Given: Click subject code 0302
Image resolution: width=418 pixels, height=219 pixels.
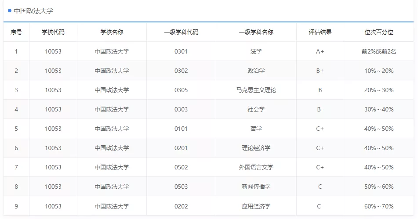Looking at the screenshot, I should click(x=181, y=71).
